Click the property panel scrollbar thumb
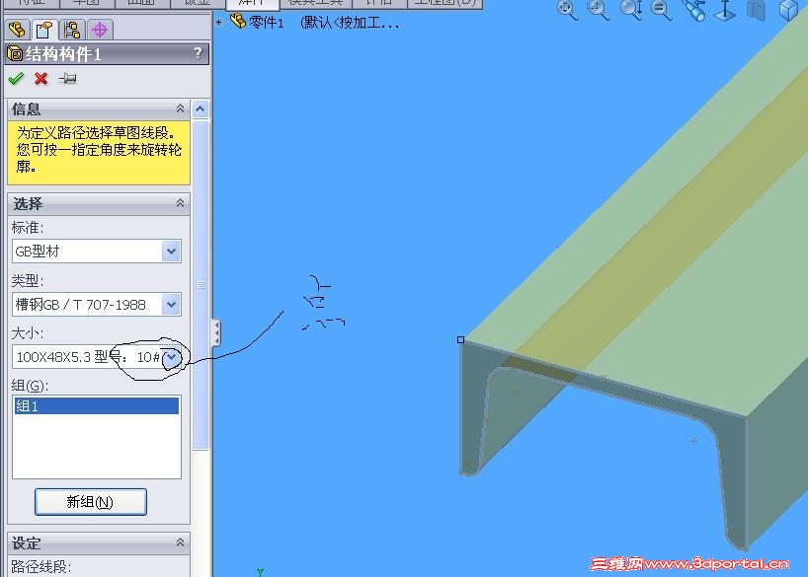 201,285
